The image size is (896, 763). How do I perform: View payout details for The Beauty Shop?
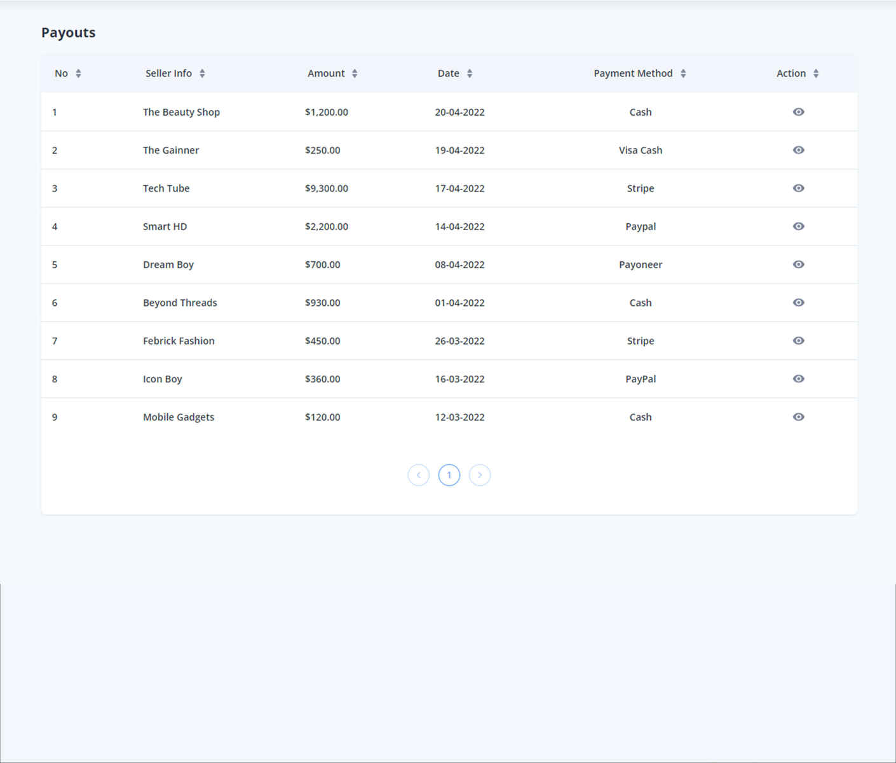click(798, 112)
